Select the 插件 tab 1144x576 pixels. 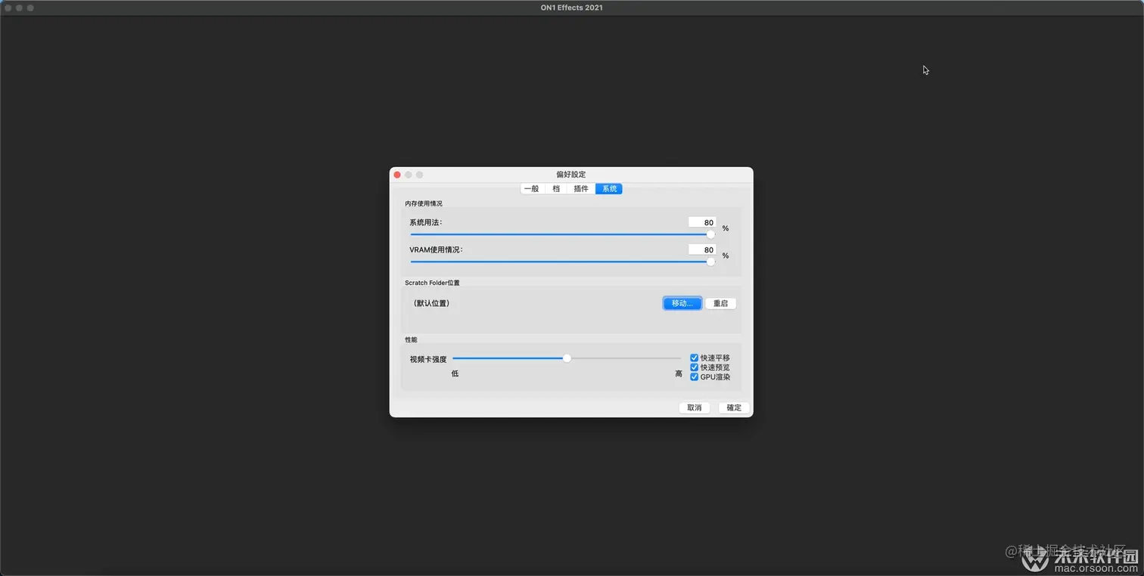click(581, 189)
